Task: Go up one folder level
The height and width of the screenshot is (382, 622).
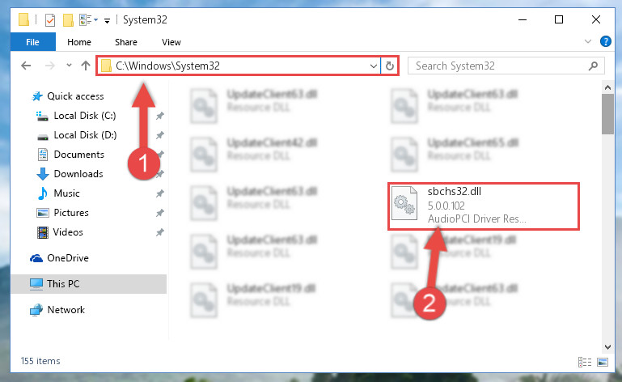Action: point(86,66)
